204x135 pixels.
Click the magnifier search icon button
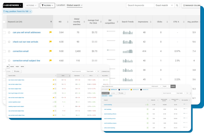point(177,6)
